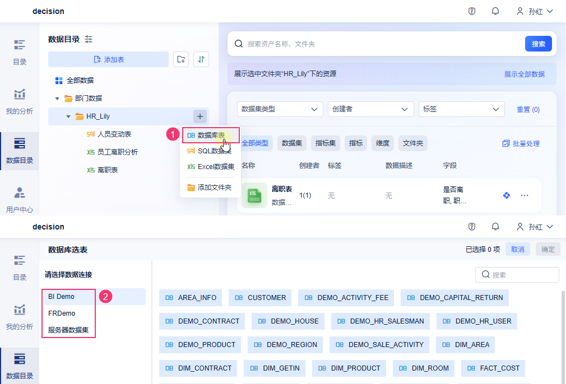Screen dimensions: 566x384
Task: Click the plus icon beside HR_Lily
Action: pyautogui.click(x=201, y=116)
